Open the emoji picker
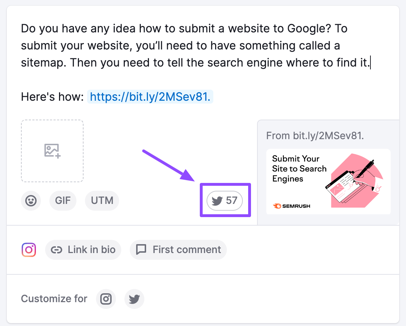The height and width of the screenshot is (326, 406). pos(31,201)
